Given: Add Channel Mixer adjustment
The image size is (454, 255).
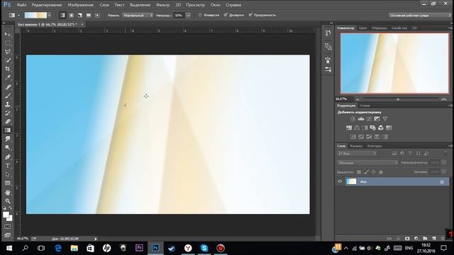Looking at the screenshot, I should (x=381, y=127).
